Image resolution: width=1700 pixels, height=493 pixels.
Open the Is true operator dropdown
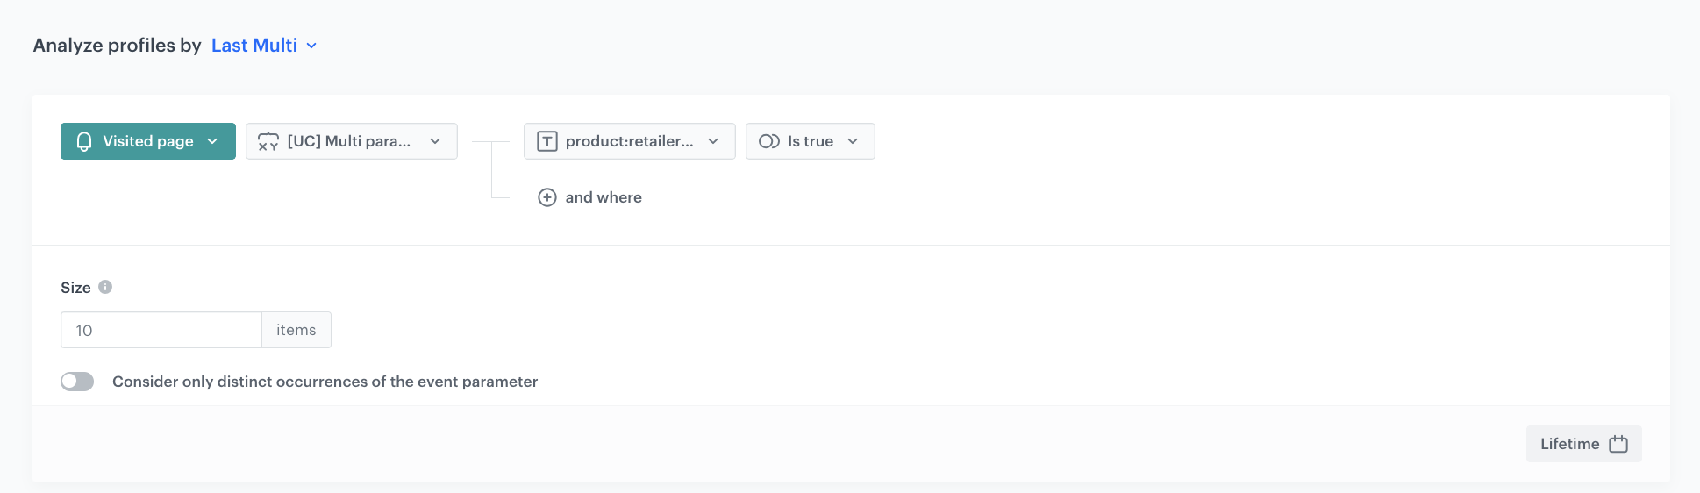[810, 141]
